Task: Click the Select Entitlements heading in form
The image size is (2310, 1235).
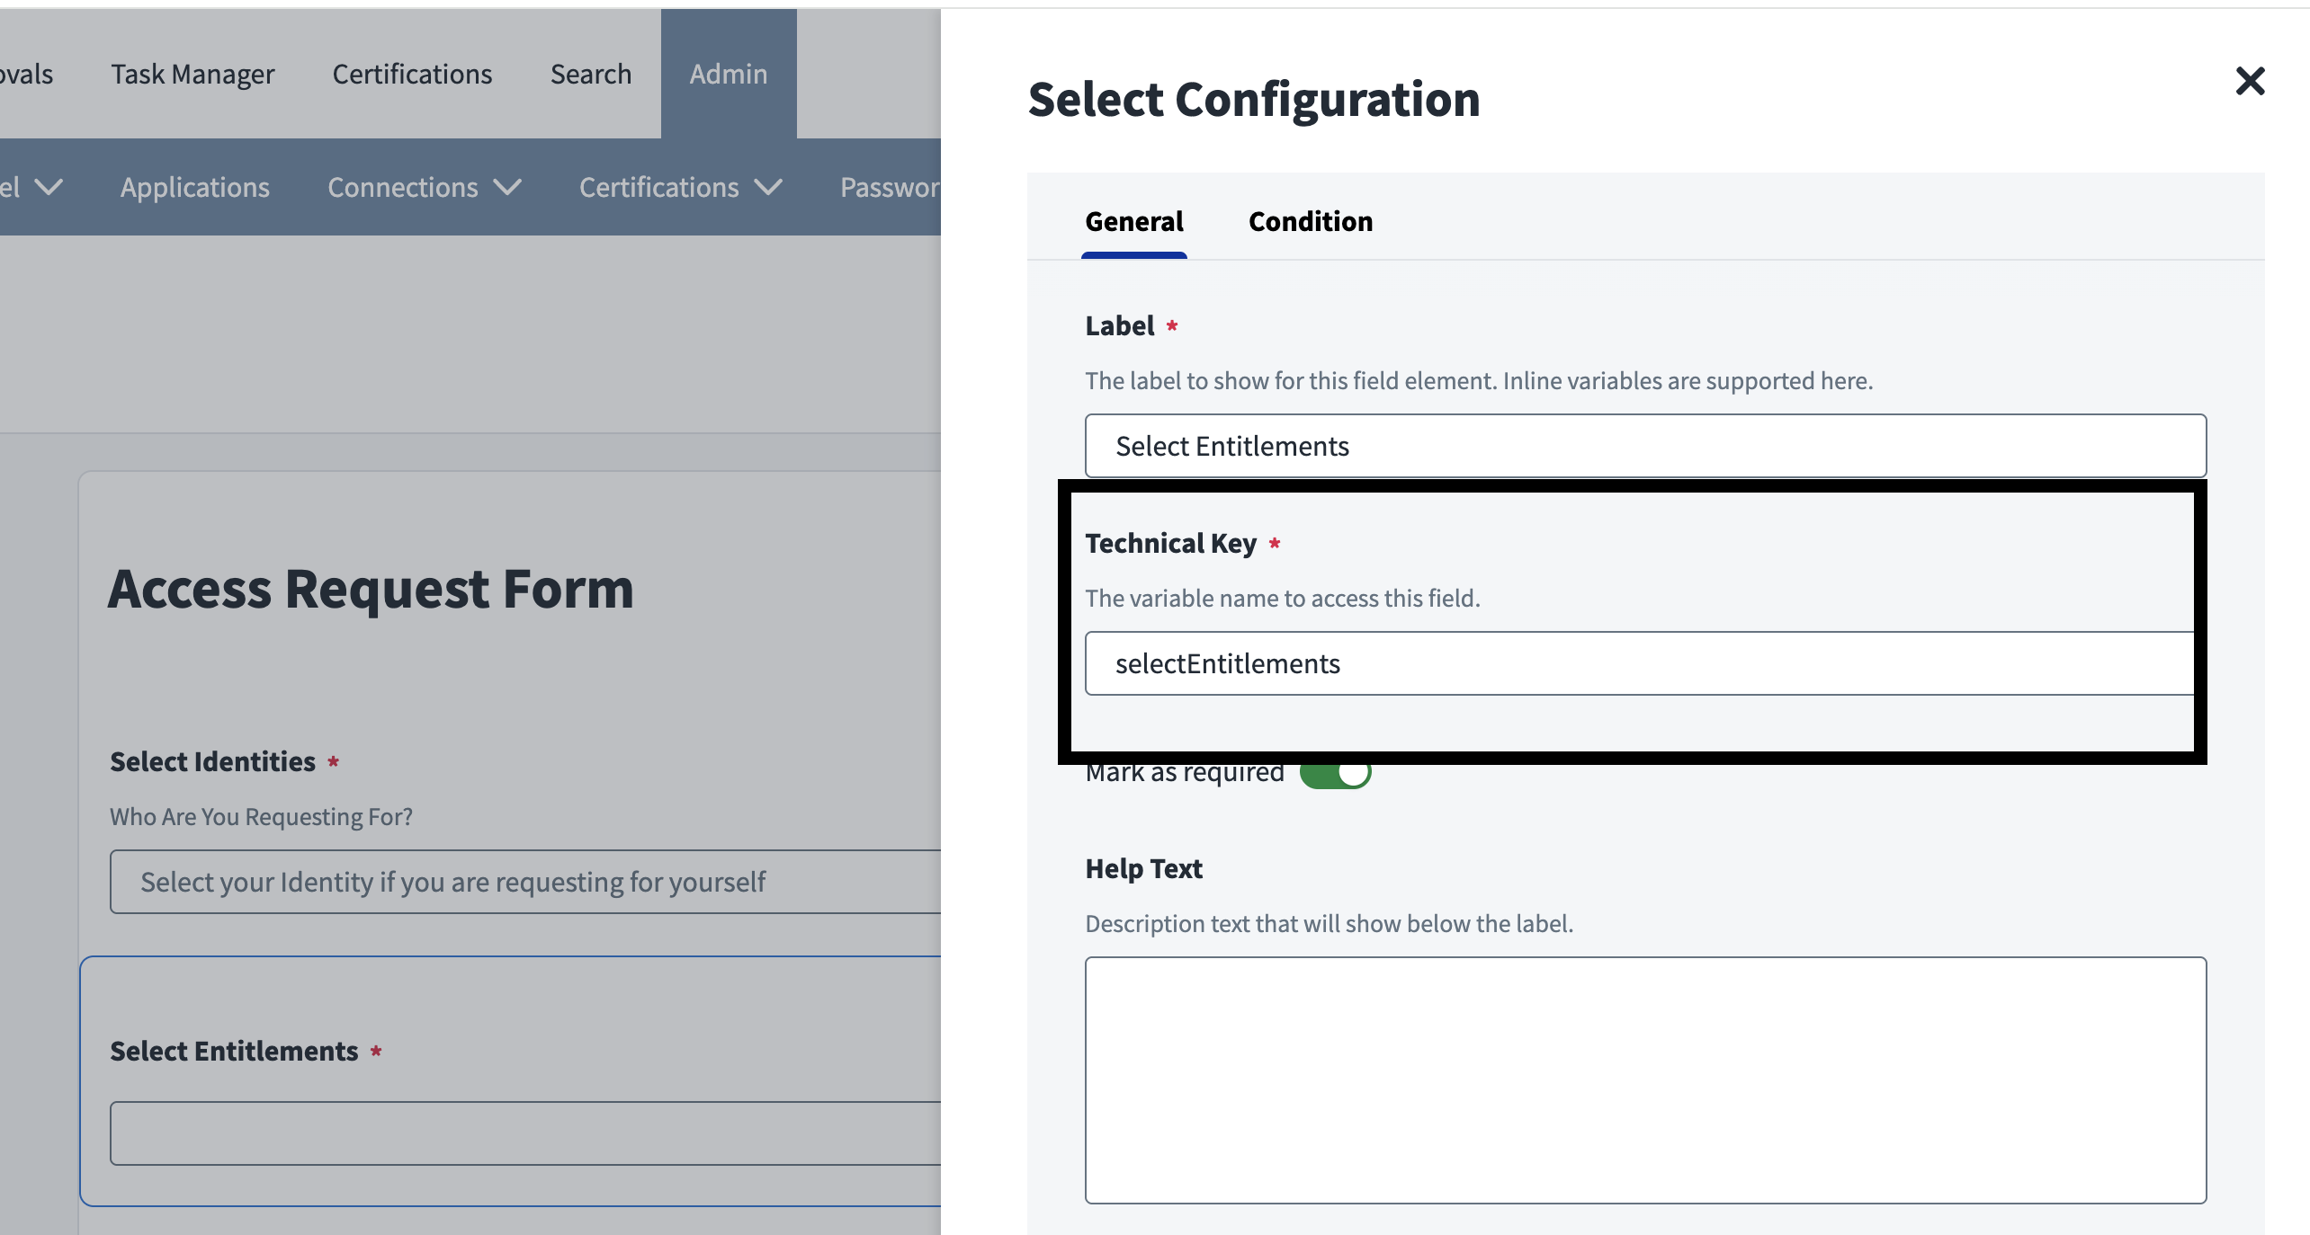Action: 234,1051
